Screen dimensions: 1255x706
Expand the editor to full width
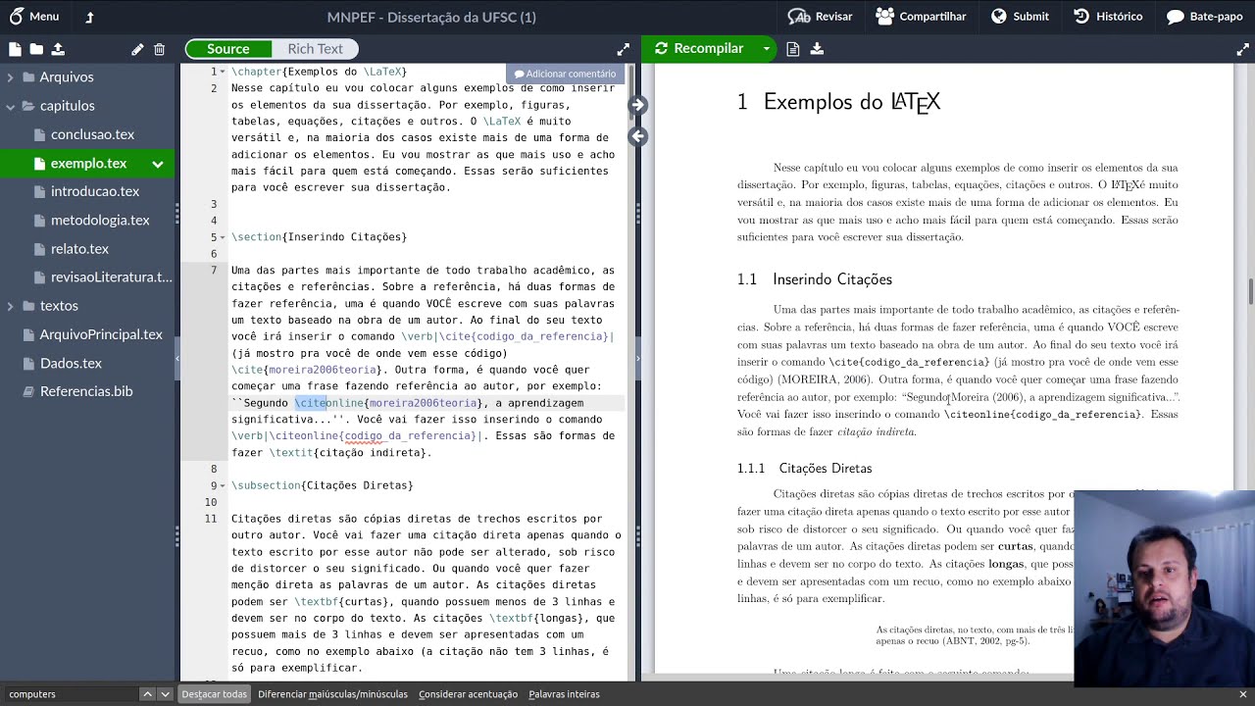pos(623,49)
